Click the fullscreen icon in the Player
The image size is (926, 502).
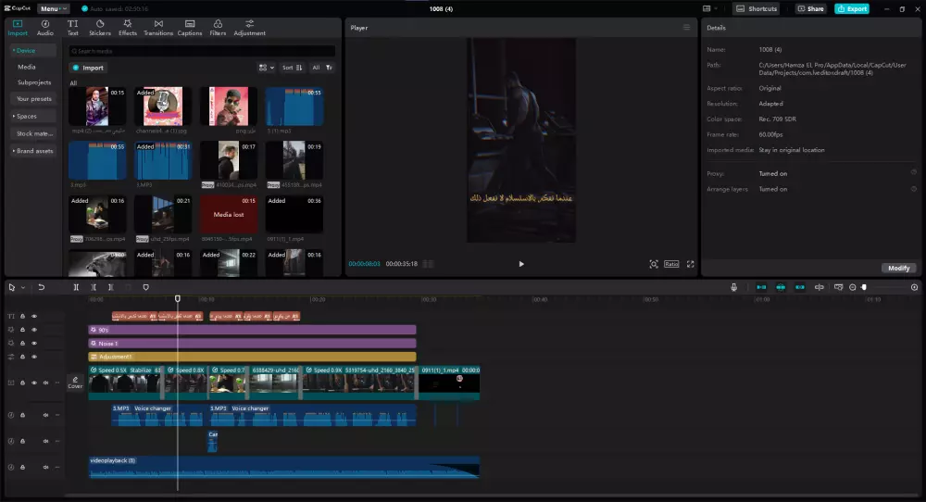point(690,264)
